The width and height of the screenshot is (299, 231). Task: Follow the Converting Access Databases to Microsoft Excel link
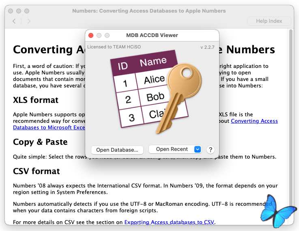pos(254,121)
